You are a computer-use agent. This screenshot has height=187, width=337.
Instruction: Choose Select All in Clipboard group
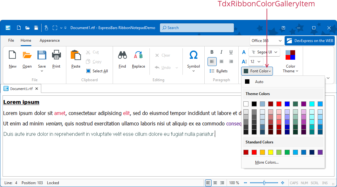click(97, 71)
